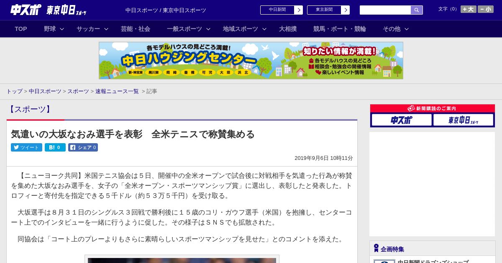Share article with the Twitter ツイート button
This screenshot has width=502, height=263.
pyautogui.click(x=26, y=147)
